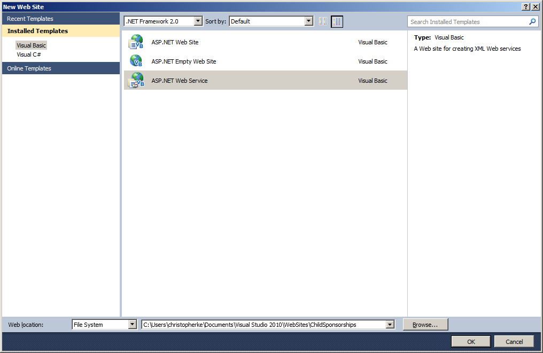Image resolution: width=543 pixels, height=353 pixels.
Task: Click the template description about XML Web services
Action: (x=467, y=49)
